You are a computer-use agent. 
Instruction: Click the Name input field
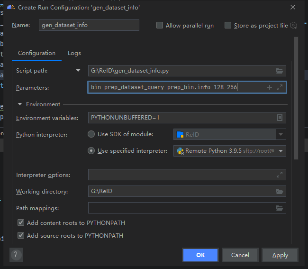coord(89,25)
